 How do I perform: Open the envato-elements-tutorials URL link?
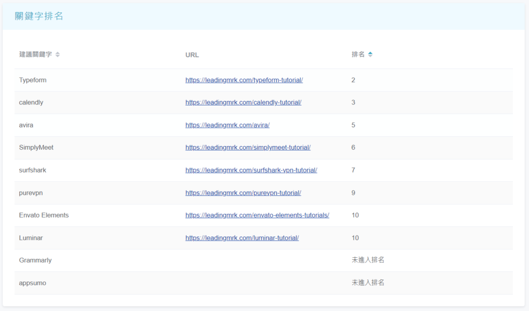point(257,215)
